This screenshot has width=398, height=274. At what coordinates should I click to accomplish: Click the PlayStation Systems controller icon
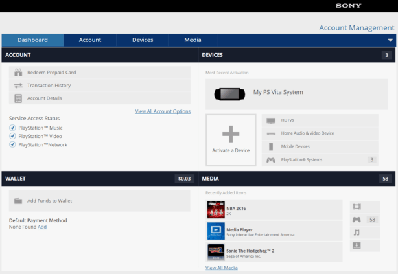point(271,160)
